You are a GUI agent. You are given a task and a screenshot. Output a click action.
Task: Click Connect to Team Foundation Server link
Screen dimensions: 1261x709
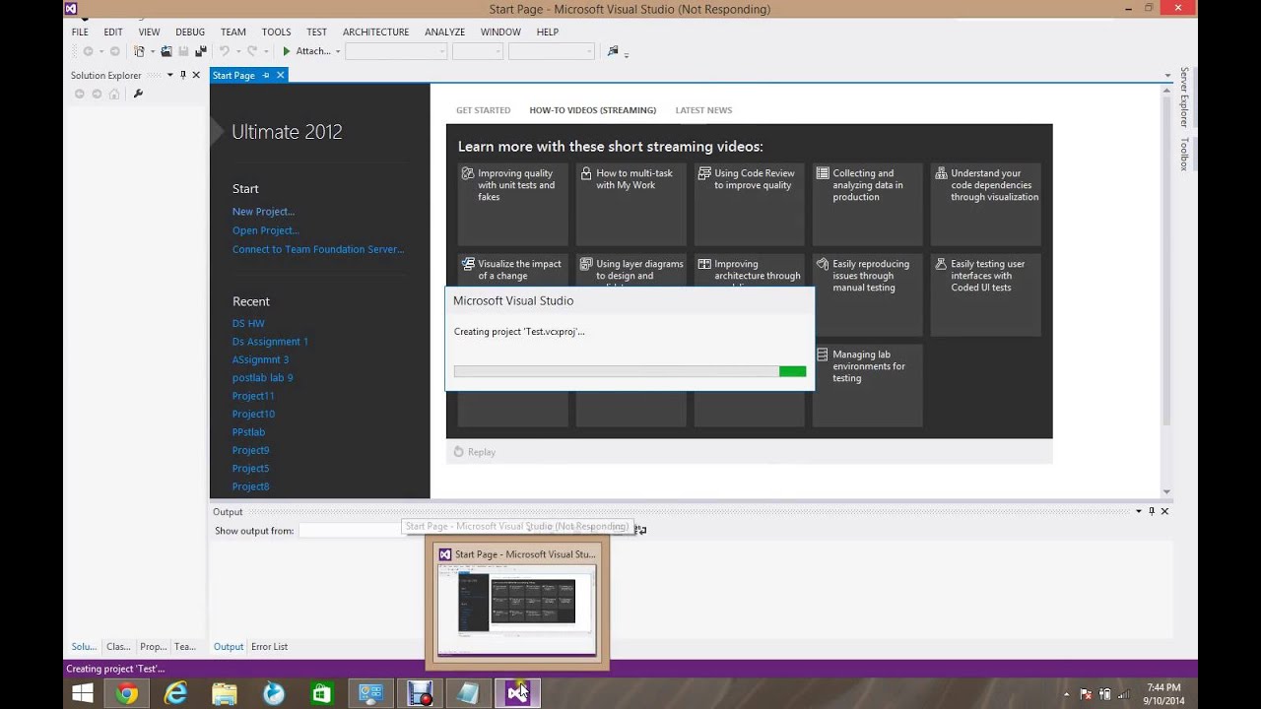[318, 249]
